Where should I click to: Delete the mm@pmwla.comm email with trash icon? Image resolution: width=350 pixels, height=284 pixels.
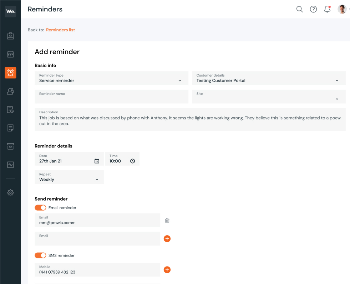(x=167, y=221)
